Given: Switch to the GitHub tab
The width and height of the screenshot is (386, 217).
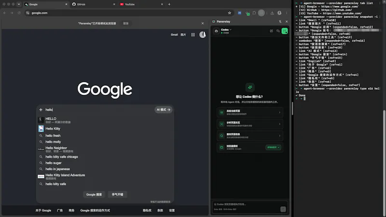Looking at the screenshot, I should pos(94,4).
